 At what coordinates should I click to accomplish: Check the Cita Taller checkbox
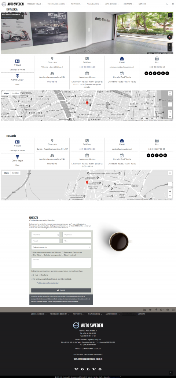pos(32,255)
